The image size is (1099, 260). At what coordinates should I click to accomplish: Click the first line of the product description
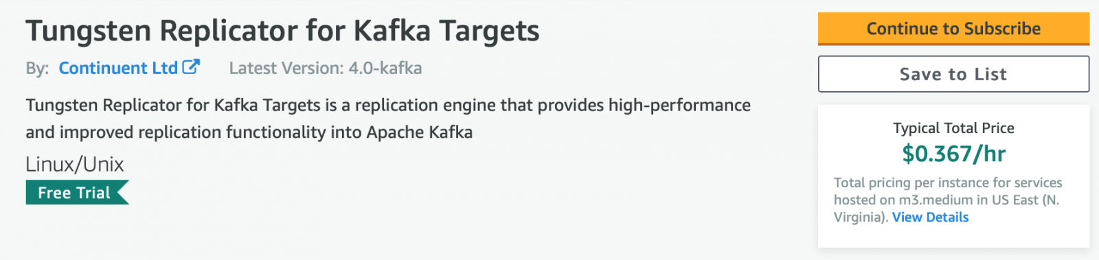coord(388,106)
